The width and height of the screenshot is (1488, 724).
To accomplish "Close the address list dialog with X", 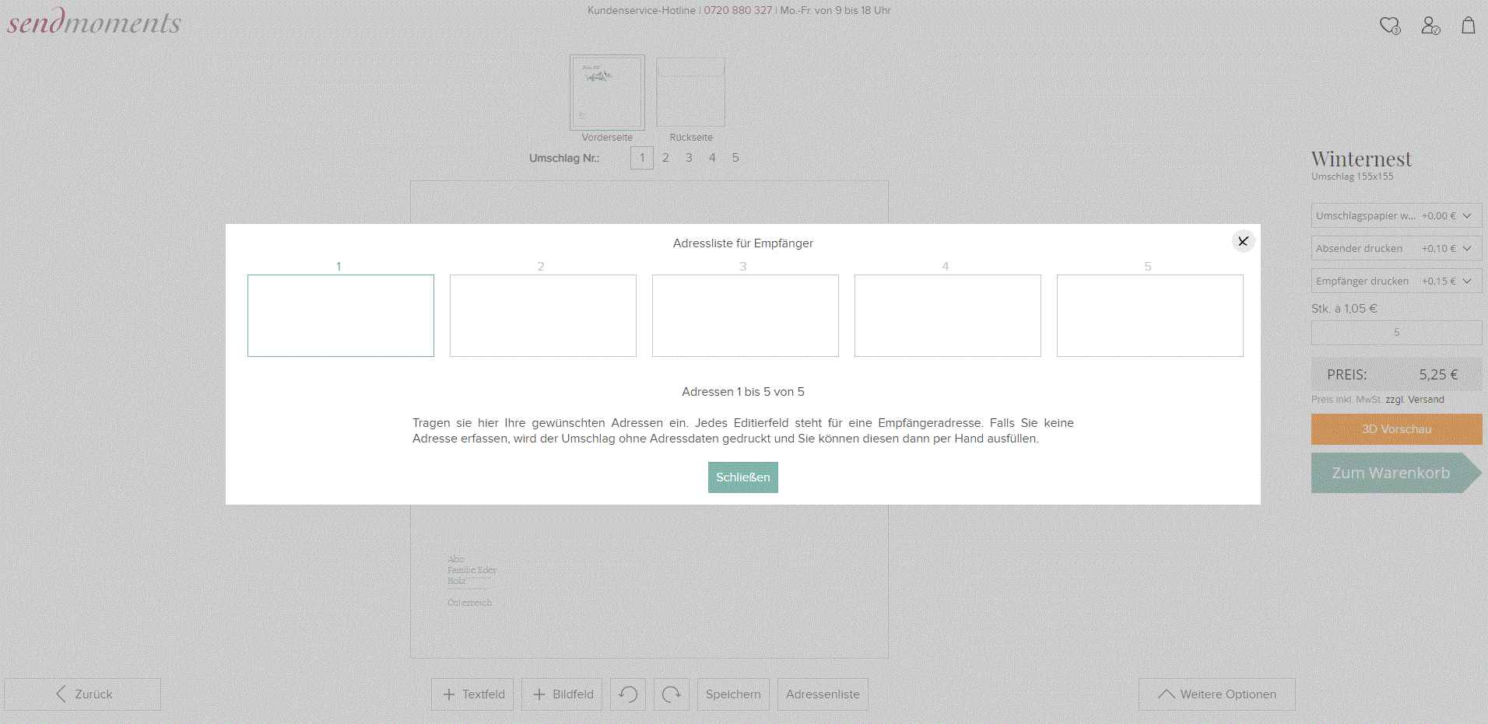I will pos(1243,241).
